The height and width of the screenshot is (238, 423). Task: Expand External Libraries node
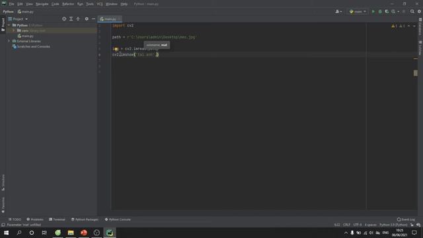pyautogui.click(x=9, y=41)
